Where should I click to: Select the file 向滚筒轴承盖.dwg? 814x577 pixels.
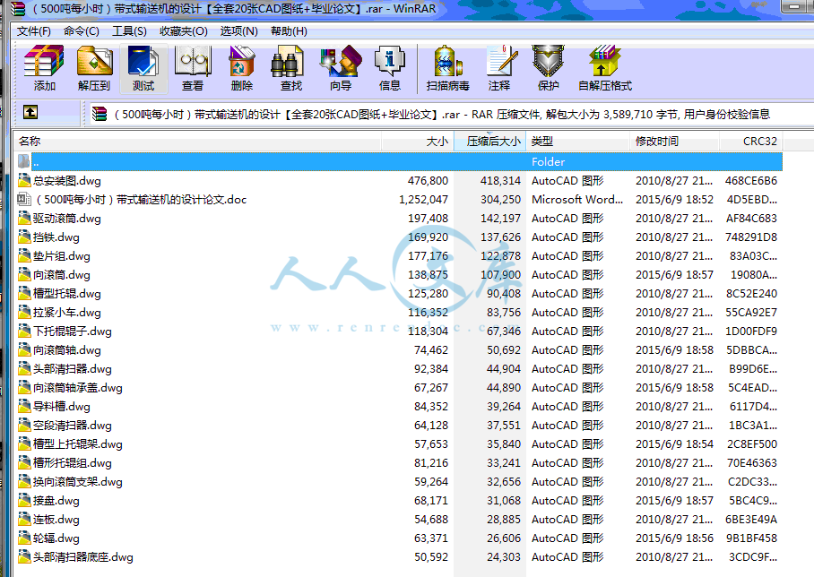[x=78, y=388]
